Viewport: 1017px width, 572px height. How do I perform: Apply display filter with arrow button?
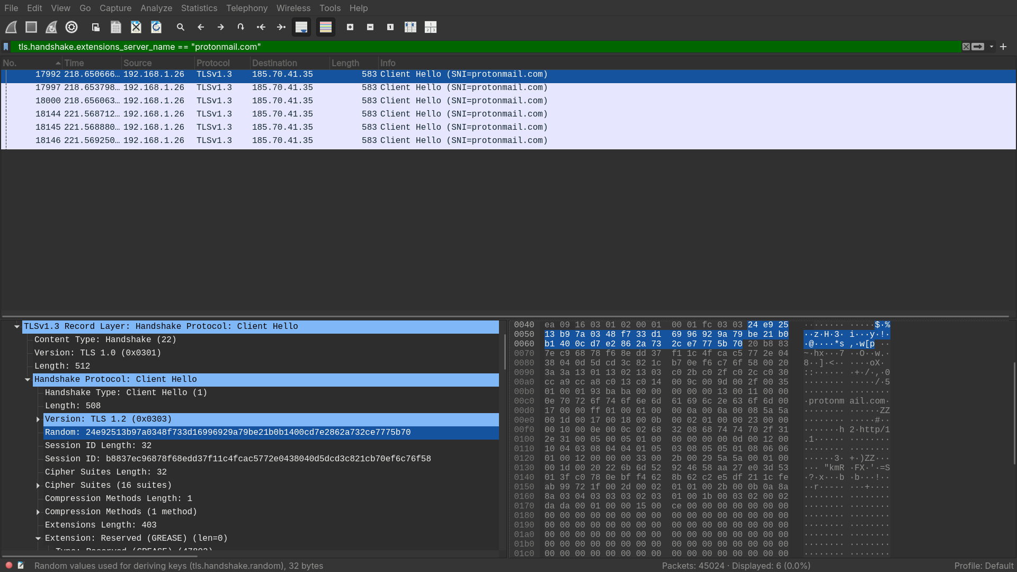pos(978,47)
